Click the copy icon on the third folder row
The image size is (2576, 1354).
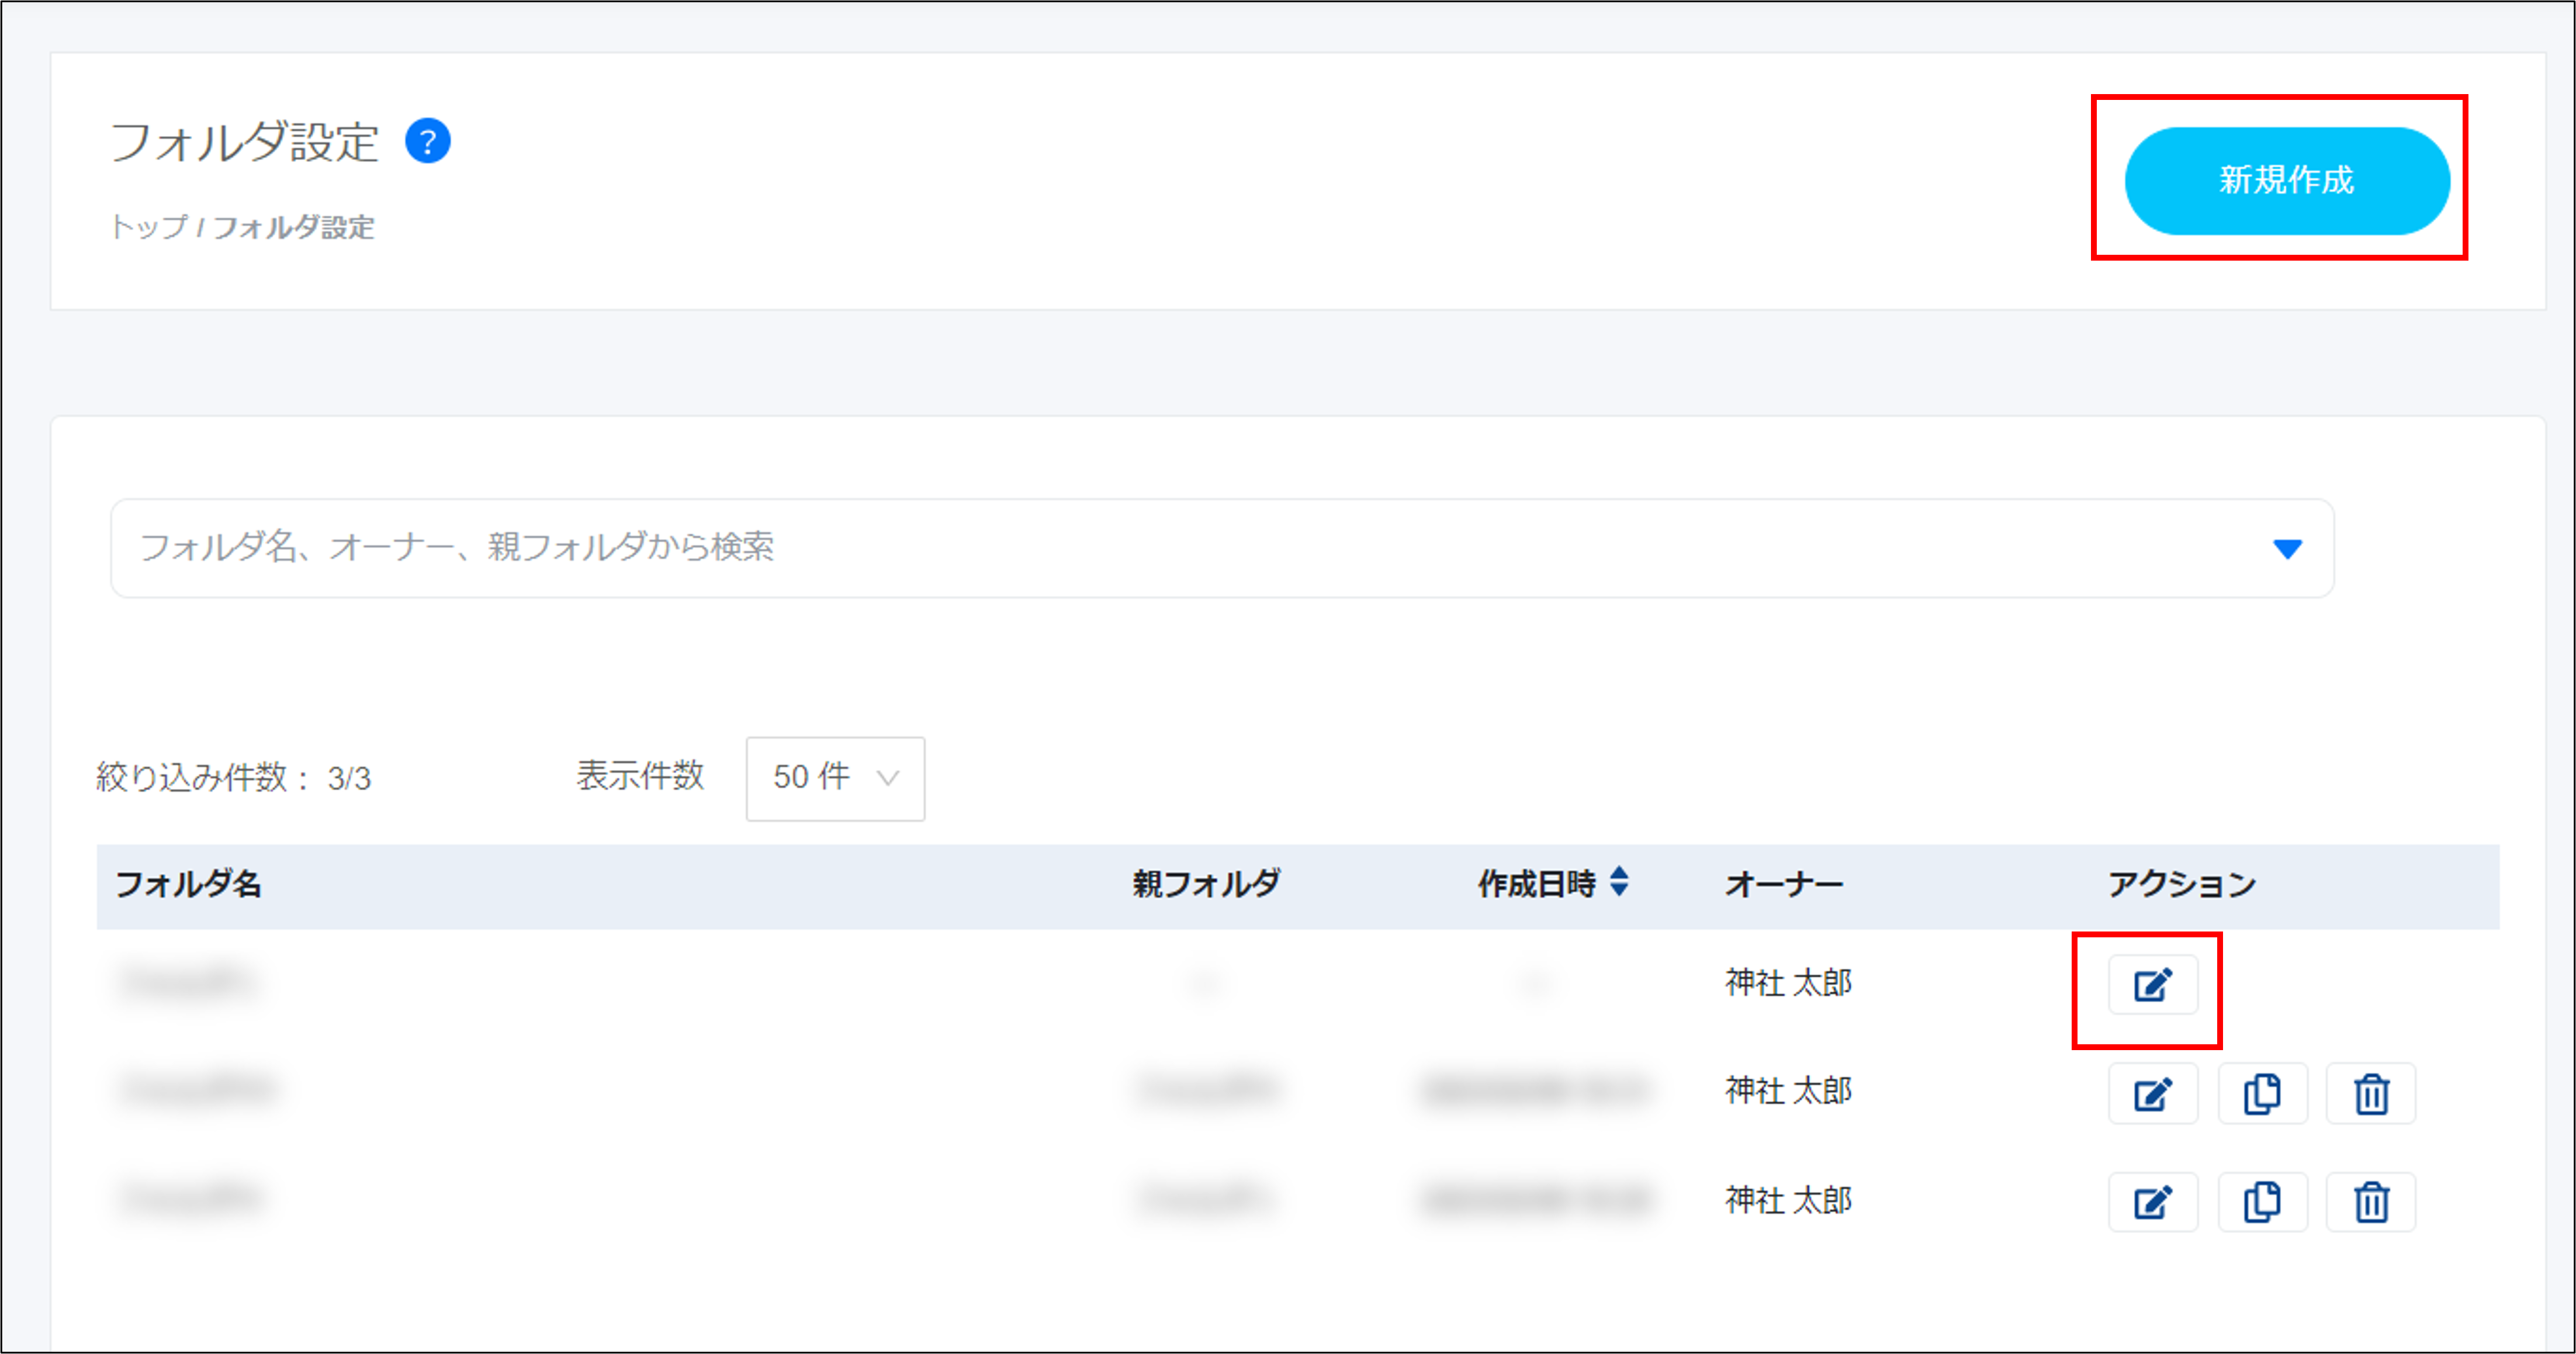[2262, 1201]
